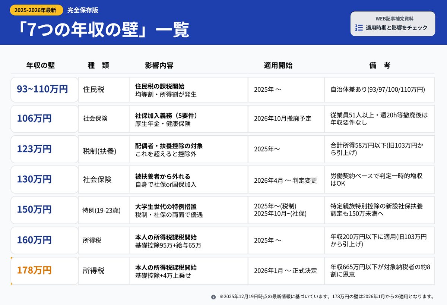Click the numbered-list icon beside 適用時期と影響をチェック
The width and height of the screenshot is (447, 305).
click(x=359, y=28)
